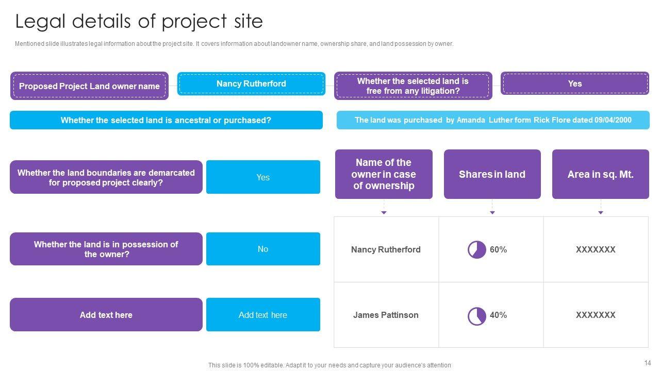Select the slide title Legal details of project site
The height and width of the screenshot is (371, 660).
139,22
